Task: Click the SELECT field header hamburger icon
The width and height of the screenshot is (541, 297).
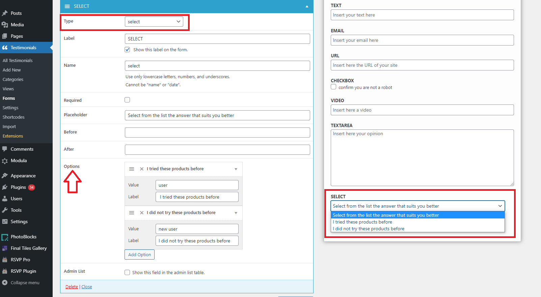Action: tap(67, 6)
